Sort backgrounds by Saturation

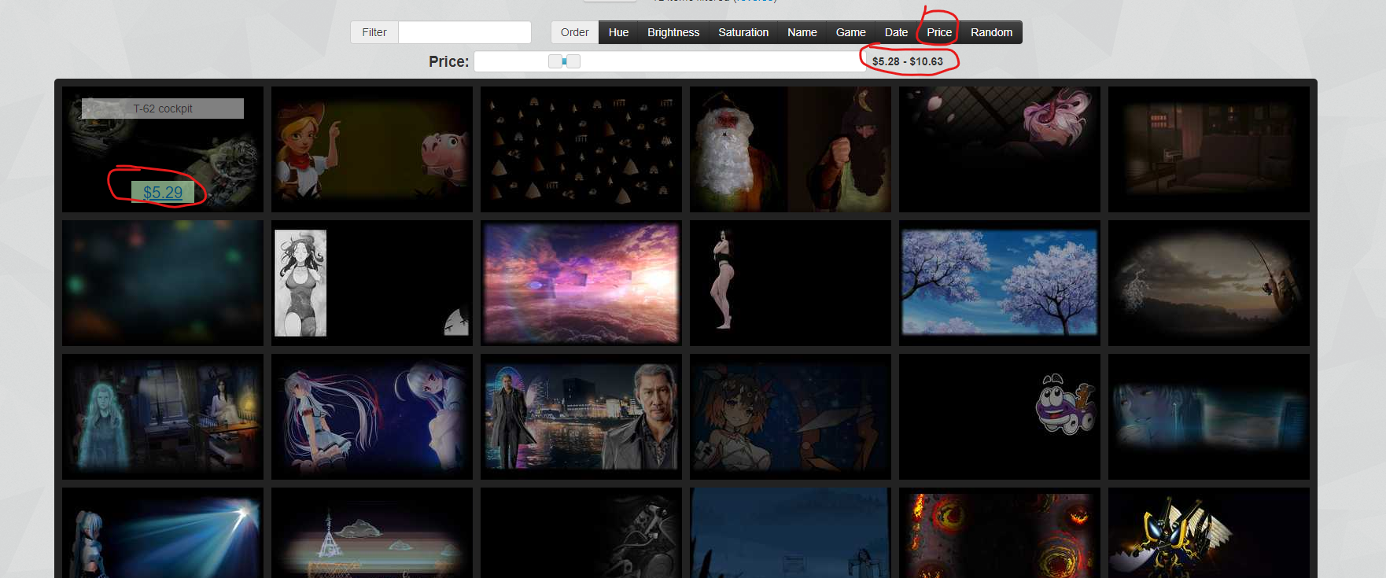coord(743,32)
